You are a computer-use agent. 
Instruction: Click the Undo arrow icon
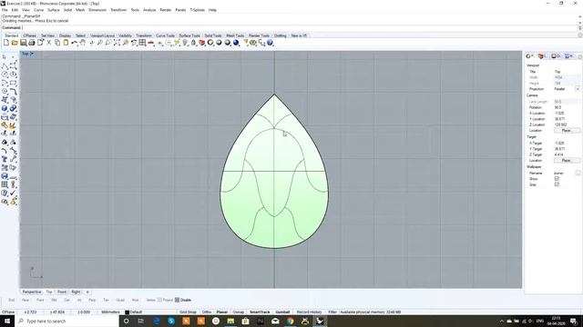pos(75,43)
